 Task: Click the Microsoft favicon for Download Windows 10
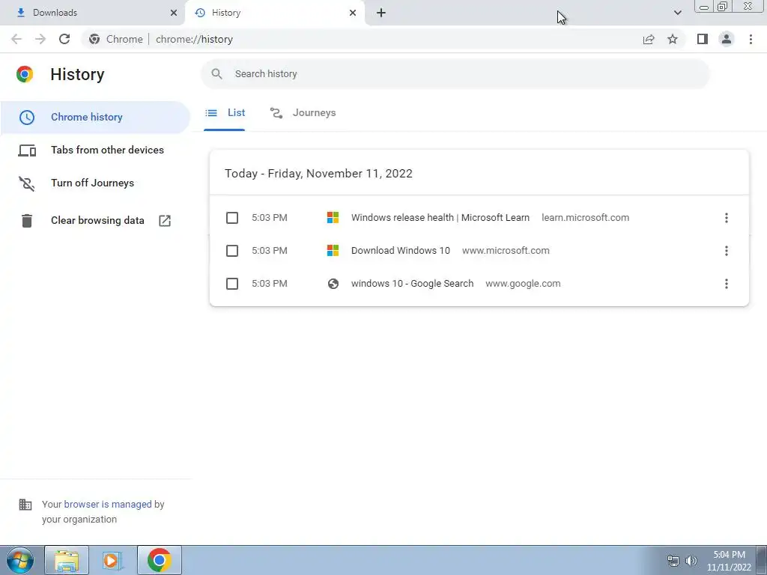pos(333,250)
